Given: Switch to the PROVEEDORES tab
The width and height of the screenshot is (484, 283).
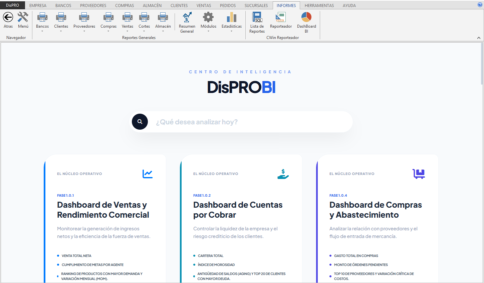Looking at the screenshot, I should tap(93, 5).
